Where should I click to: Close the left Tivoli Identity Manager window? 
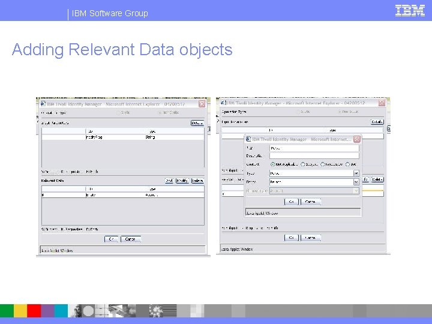tap(202, 104)
